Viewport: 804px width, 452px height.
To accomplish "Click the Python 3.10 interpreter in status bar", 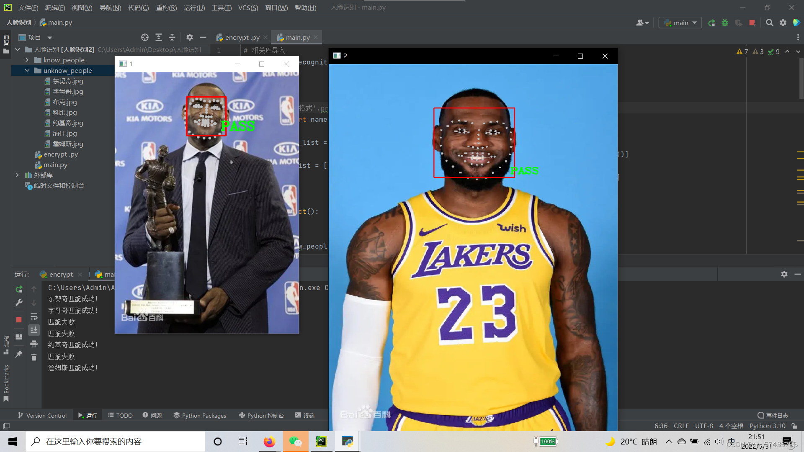I will point(767,426).
